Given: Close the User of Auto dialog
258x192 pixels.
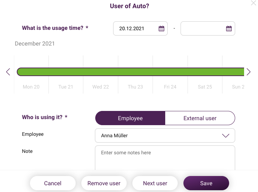Looking at the screenshot, I should click(254, 3).
